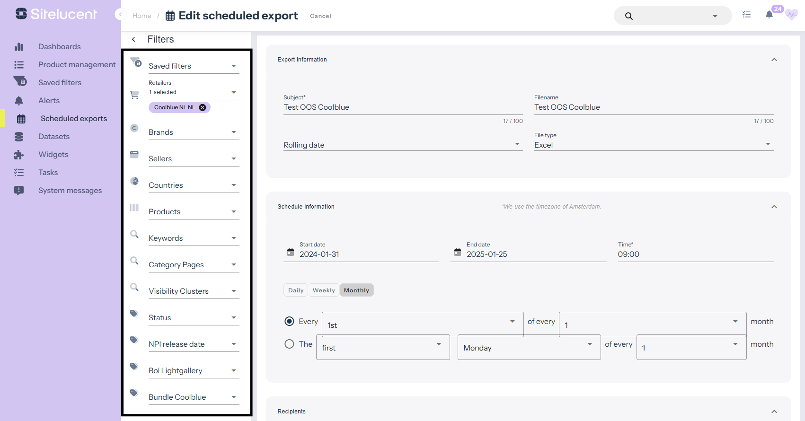
Task: Go to Datasets in the sidebar
Action: [54, 137]
